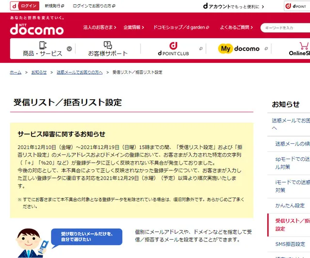The image size is (310, 258).
Task: Open the d POINT CLUB logo
Action: click(x=173, y=49)
